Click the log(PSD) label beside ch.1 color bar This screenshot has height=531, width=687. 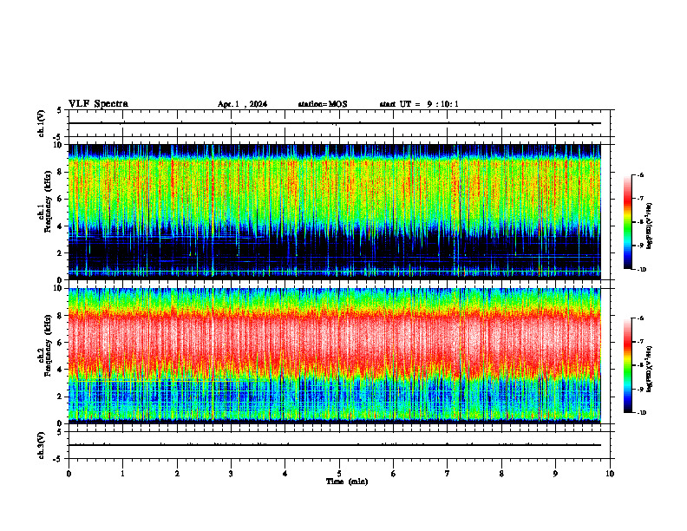tap(650, 226)
